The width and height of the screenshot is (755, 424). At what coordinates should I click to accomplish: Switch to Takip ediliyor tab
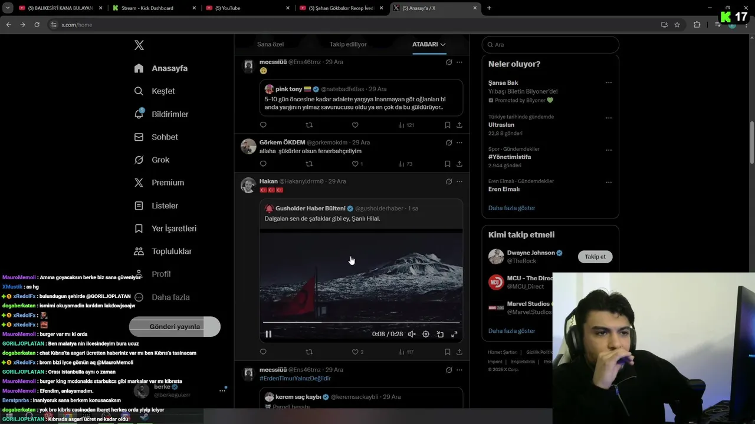click(x=348, y=44)
